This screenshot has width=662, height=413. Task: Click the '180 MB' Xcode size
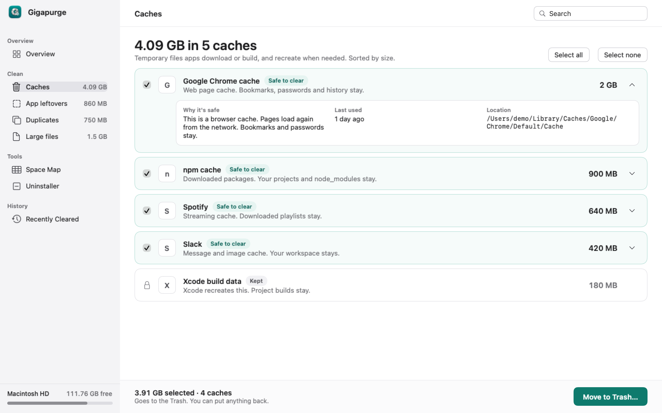tap(603, 285)
